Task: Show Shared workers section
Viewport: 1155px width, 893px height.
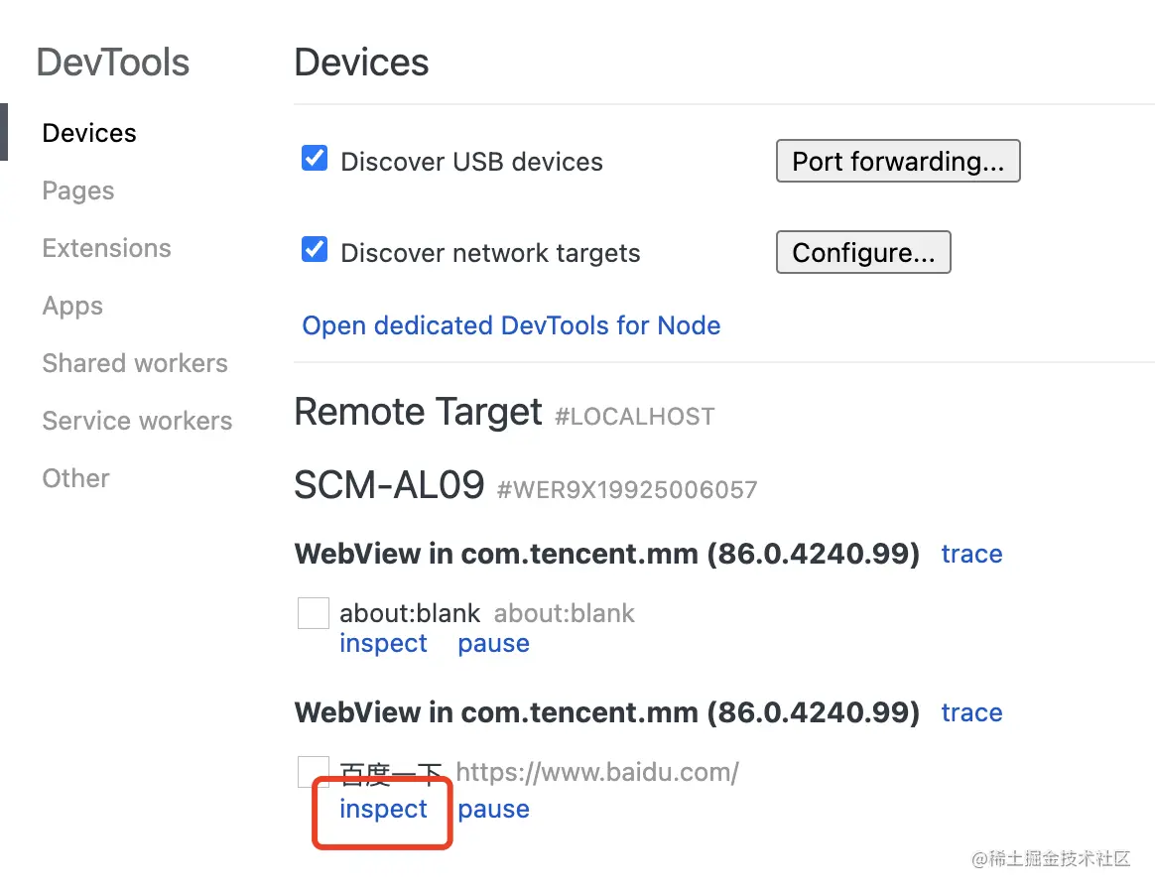Action: pos(135,363)
